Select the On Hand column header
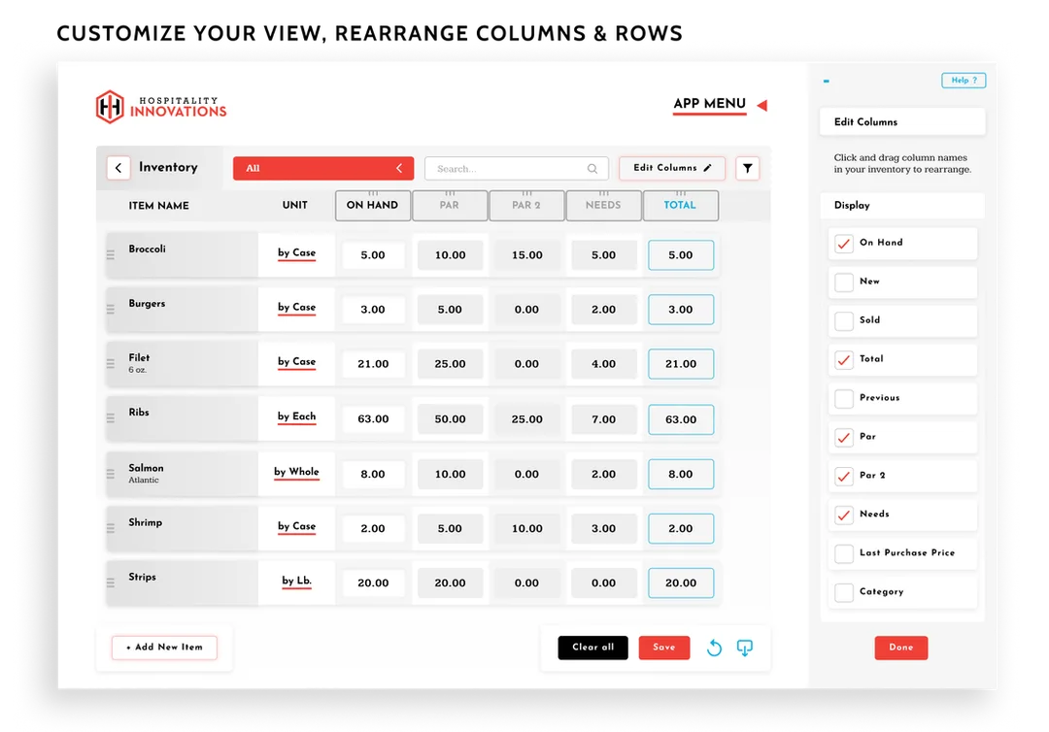Viewport: 1049px width, 732px height. pyautogui.click(x=373, y=205)
